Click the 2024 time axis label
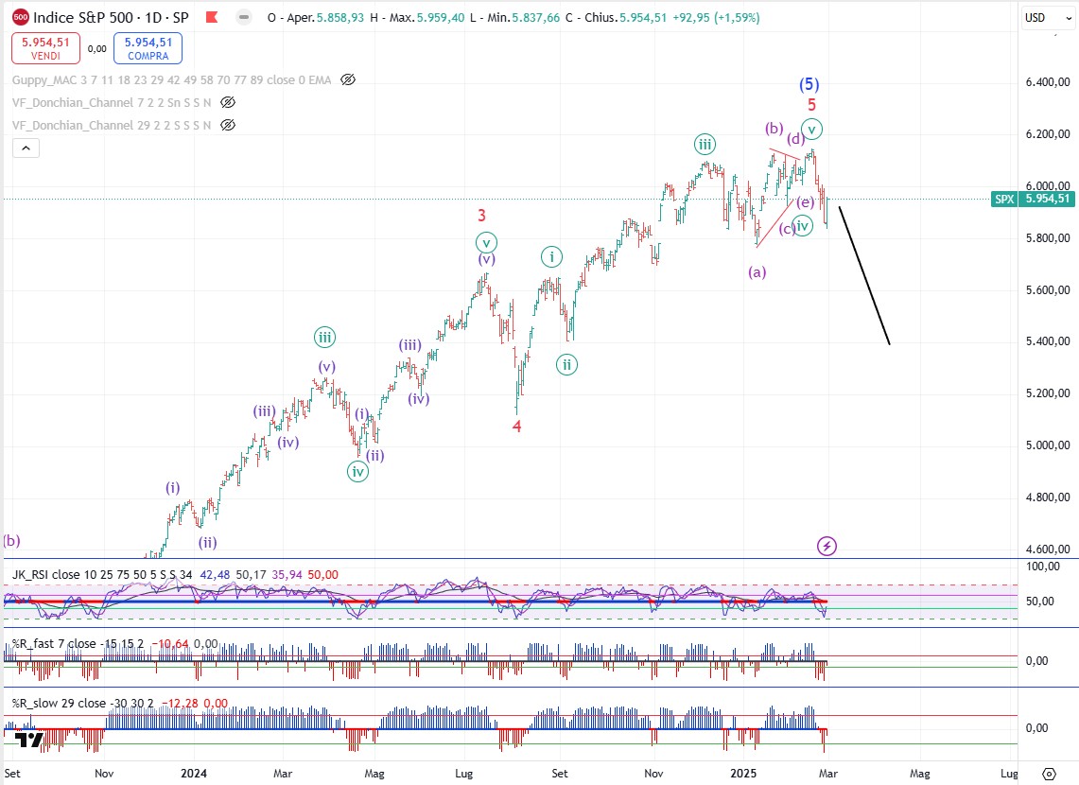This screenshot has height=785, width=1079. tap(193, 774)
